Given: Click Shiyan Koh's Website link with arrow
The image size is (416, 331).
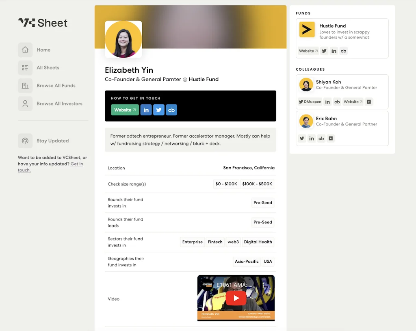Looking at the screenshot, I should [352, 102].
